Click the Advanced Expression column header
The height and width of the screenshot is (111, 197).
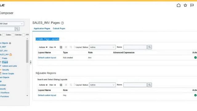click(x=124, y=53)
